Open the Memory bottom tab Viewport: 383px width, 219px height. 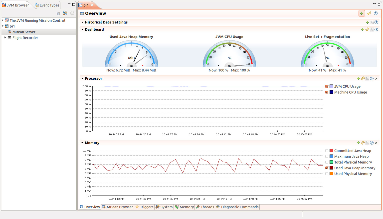[185, 207]
